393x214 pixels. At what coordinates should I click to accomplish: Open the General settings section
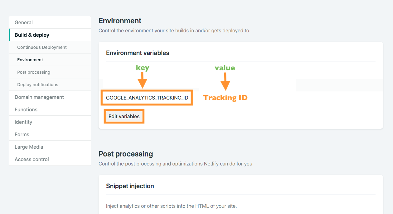click(x=24, y=22)
